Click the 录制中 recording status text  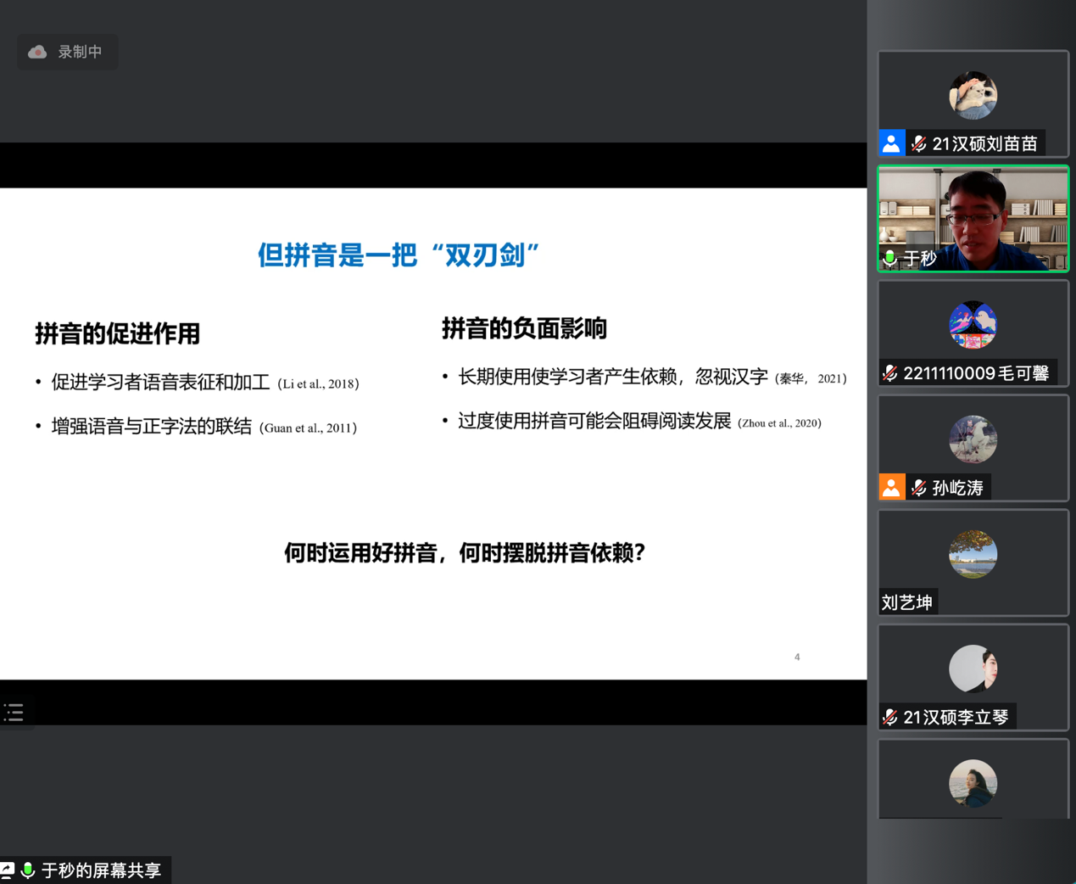point(80,53)
